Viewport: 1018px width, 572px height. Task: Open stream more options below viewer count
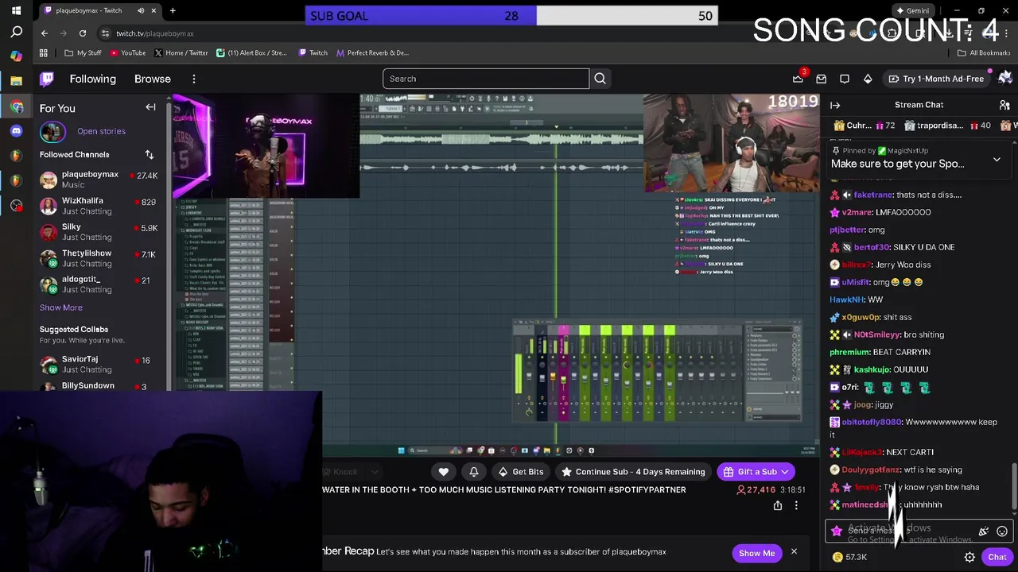click(x=796, y=505)
